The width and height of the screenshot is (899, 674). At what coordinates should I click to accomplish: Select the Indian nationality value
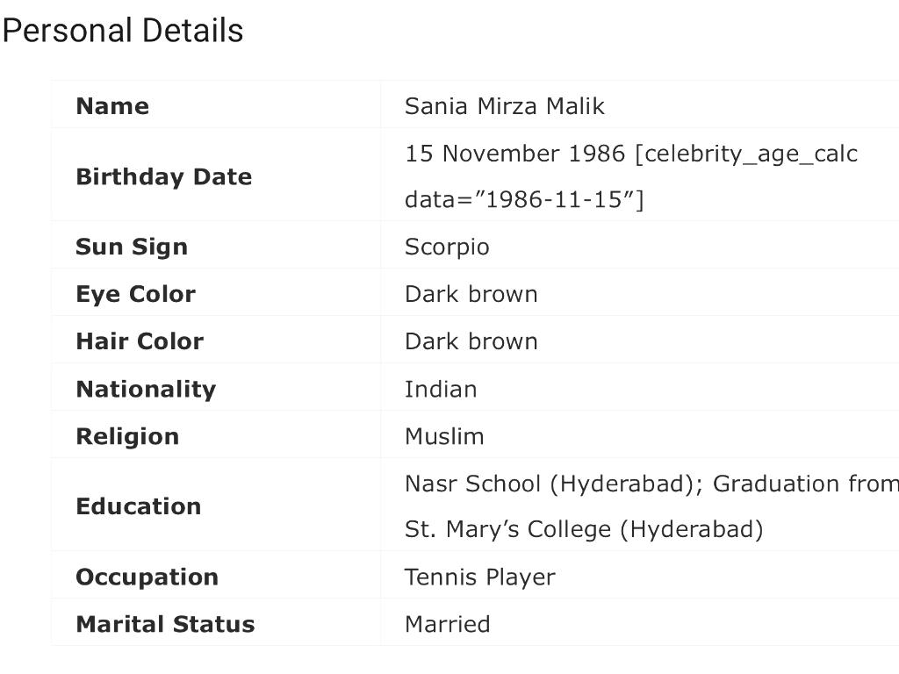(441, 389)
